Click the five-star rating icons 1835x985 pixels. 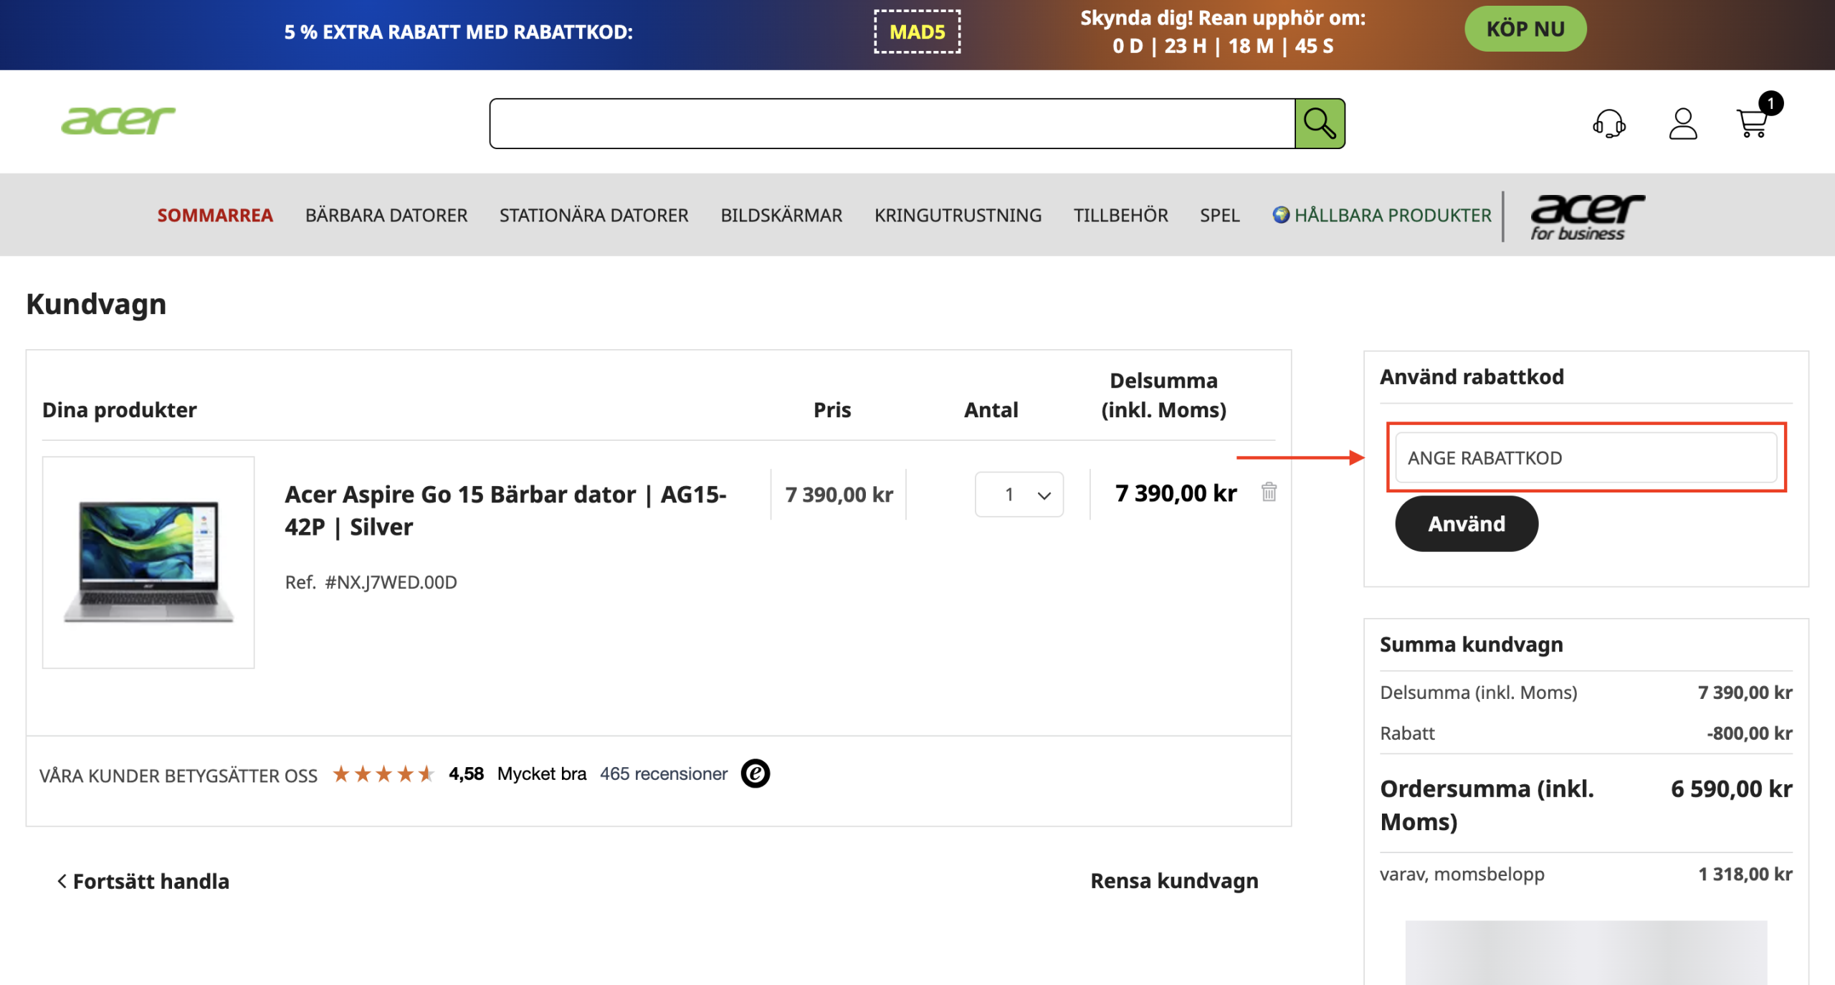coord(383,774)
